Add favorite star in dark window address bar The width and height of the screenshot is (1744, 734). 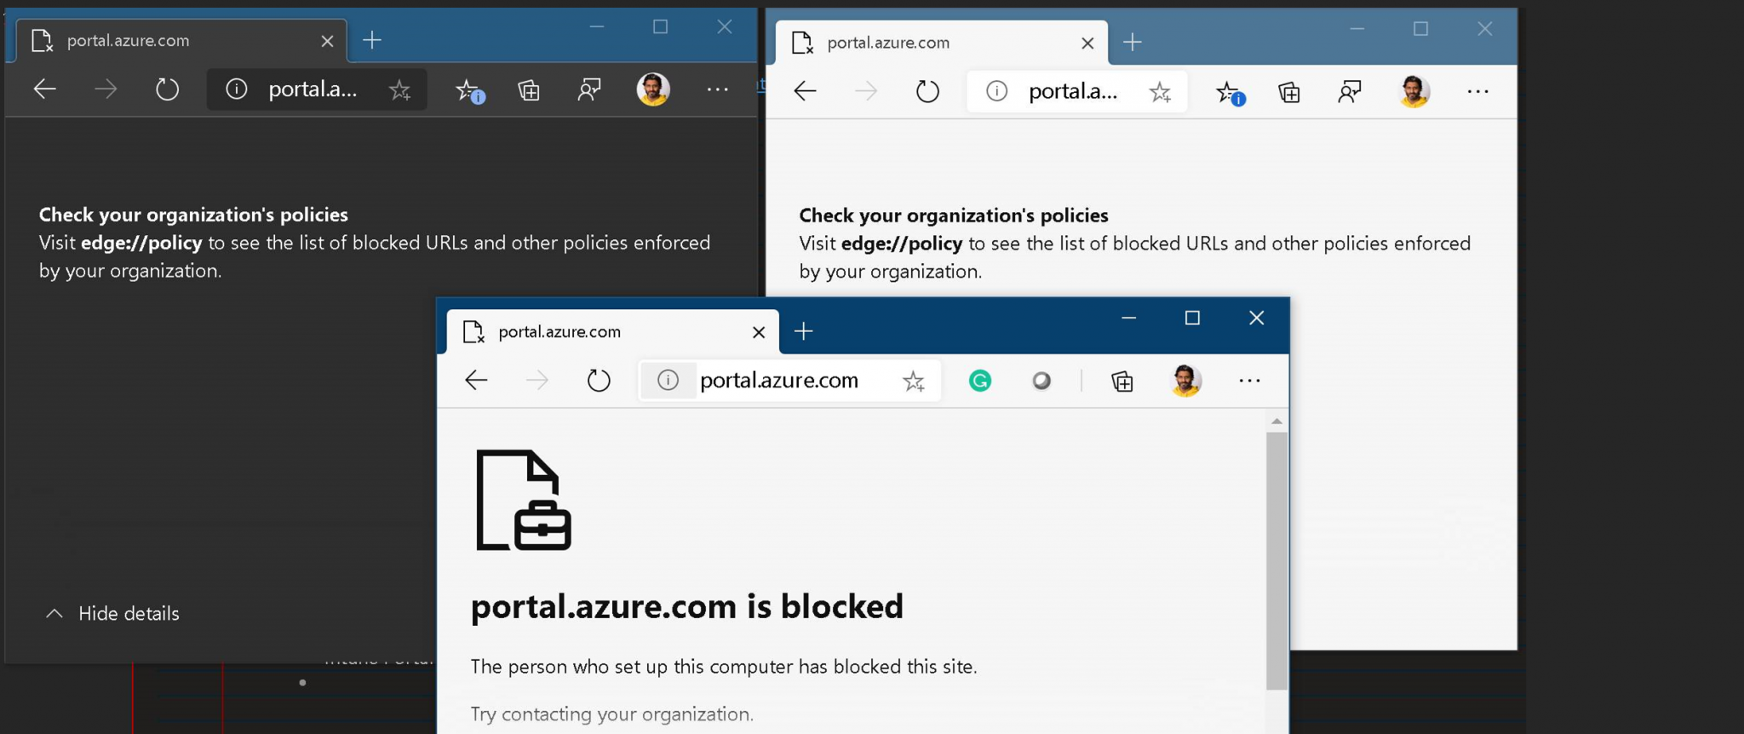[x=399, y=89]
